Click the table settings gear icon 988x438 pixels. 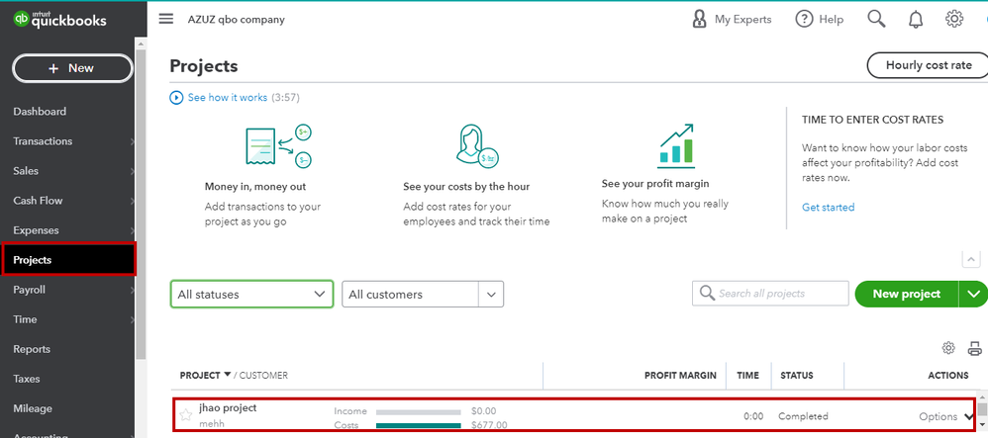tap(948, 347)
